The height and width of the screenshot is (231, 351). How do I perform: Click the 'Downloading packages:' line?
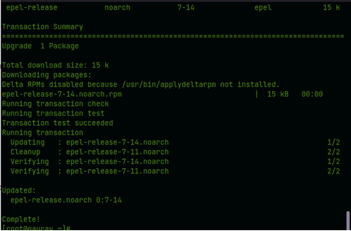point(47,75)
